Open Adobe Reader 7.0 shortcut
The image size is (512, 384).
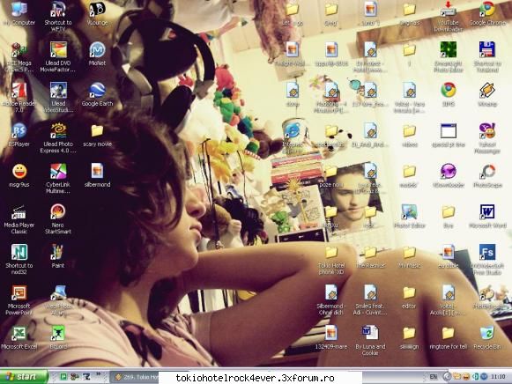[x=19, y=97]
